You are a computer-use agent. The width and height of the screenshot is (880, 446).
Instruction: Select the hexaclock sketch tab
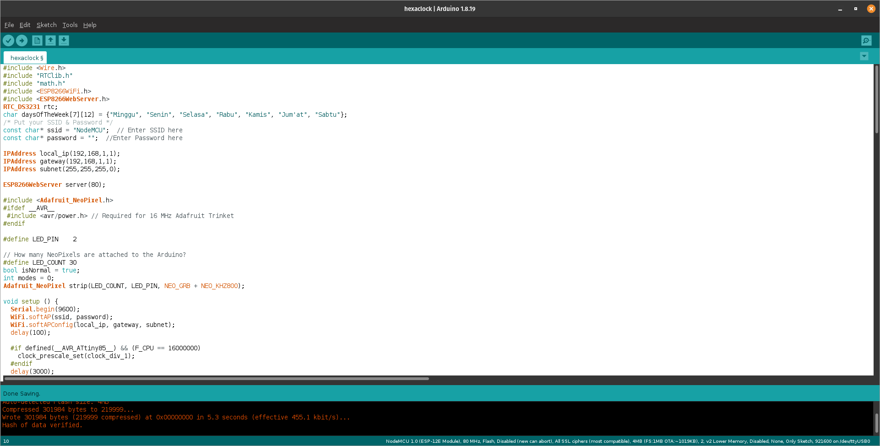(x=25, y=58)
